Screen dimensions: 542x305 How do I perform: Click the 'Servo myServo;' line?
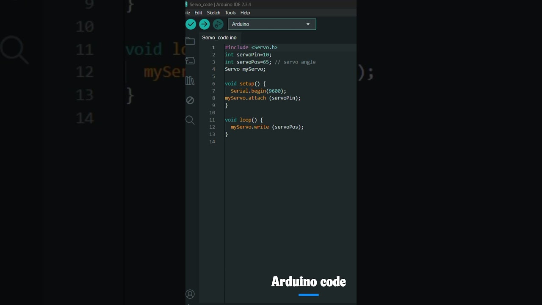pos(245,69)
